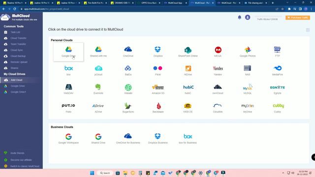Add the ADrive cloud
This screenshot has height=177, width=315.
click(98, 108)
